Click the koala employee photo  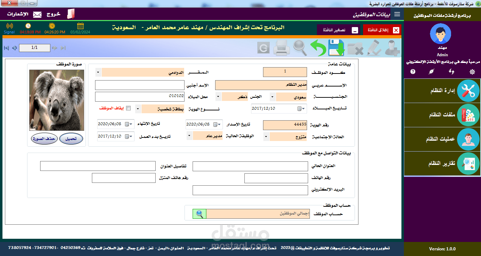[x=57, y=100]
